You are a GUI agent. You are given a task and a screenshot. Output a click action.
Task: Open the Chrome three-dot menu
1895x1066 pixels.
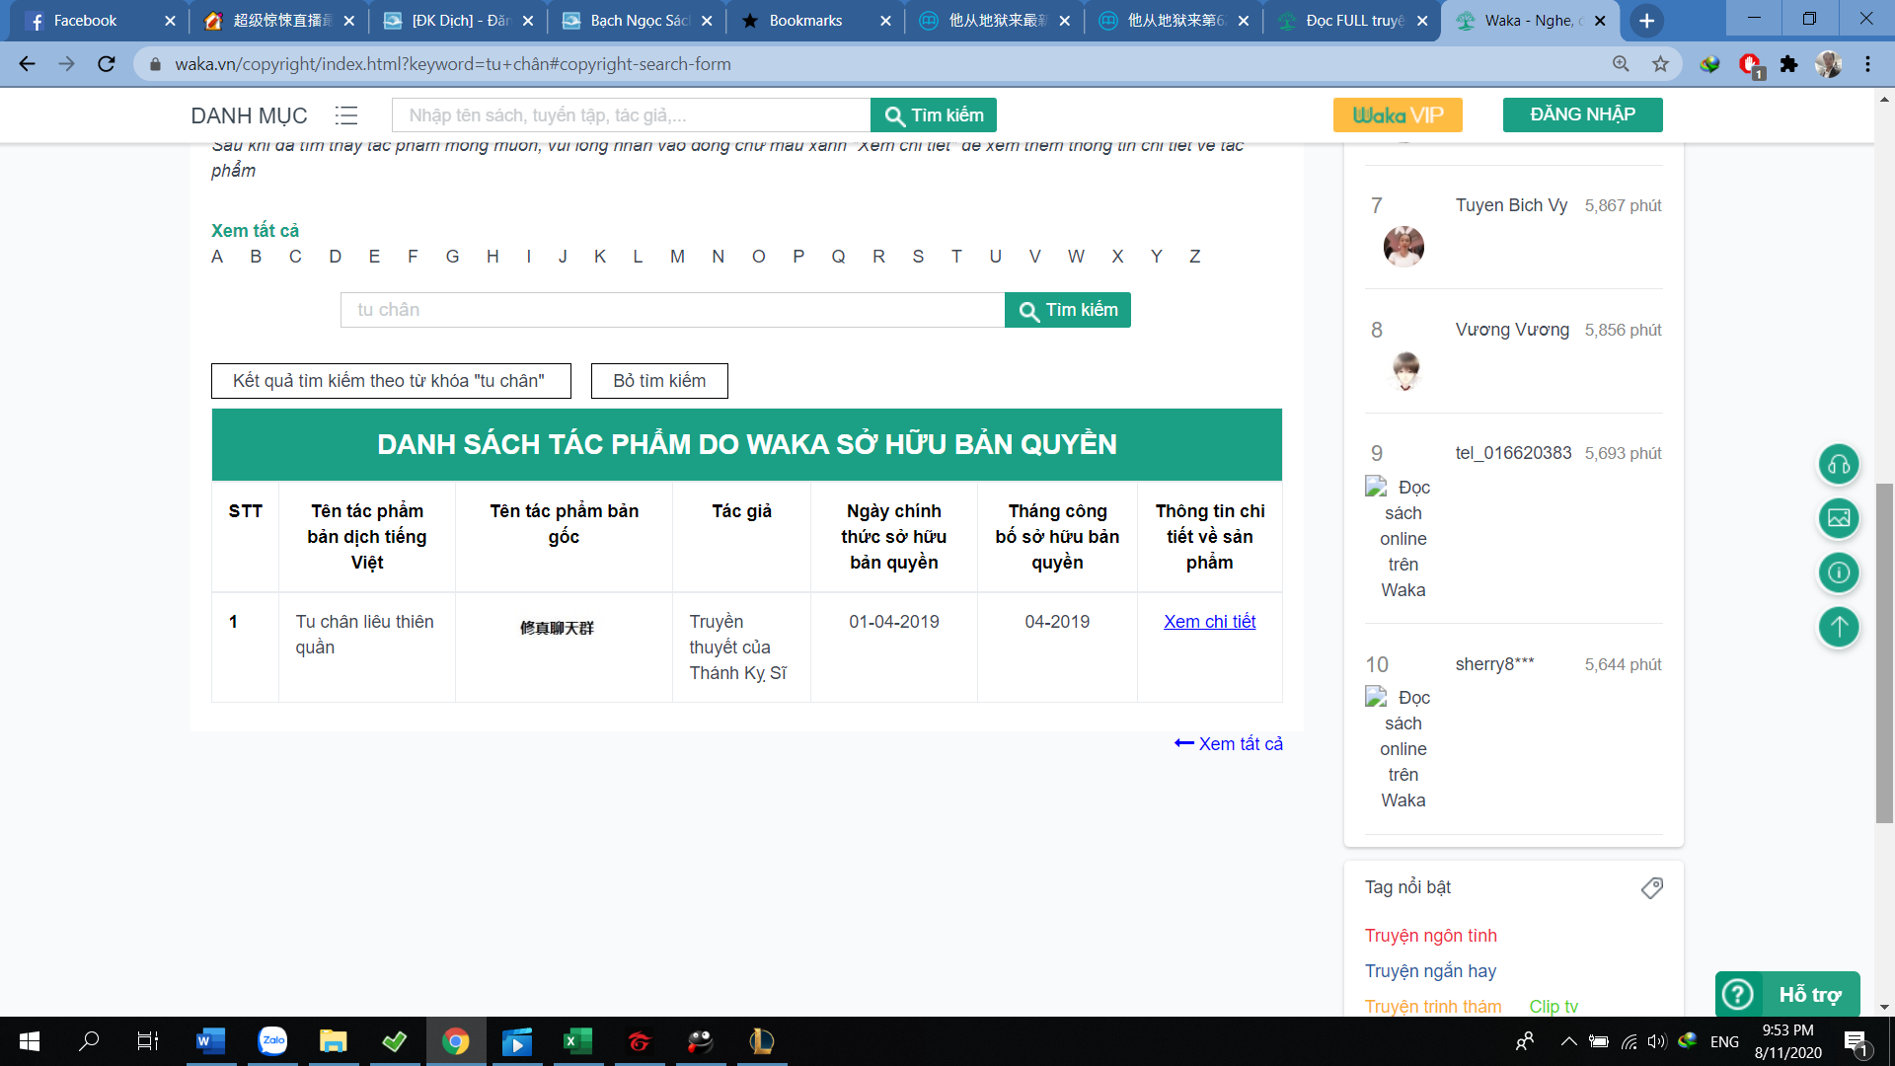(x=1867, y=64)
